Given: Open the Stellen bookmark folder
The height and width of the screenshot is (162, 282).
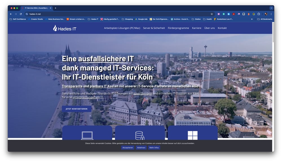Looking at the screenshot, I should (x=196, y=19).
